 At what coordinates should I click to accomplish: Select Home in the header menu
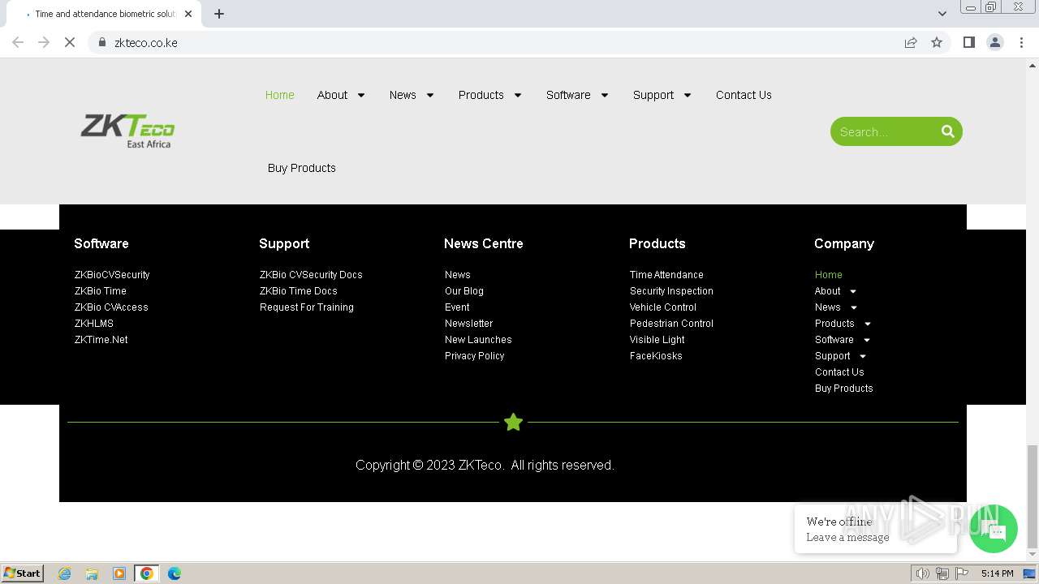(x=280, y=95)
